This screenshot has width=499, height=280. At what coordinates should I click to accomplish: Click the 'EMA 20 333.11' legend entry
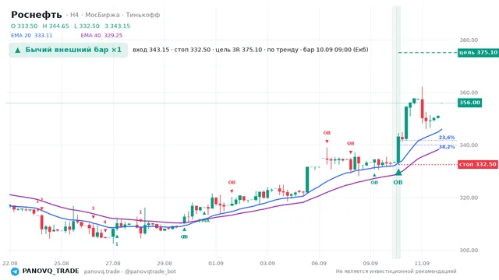(x=31, y=36)
